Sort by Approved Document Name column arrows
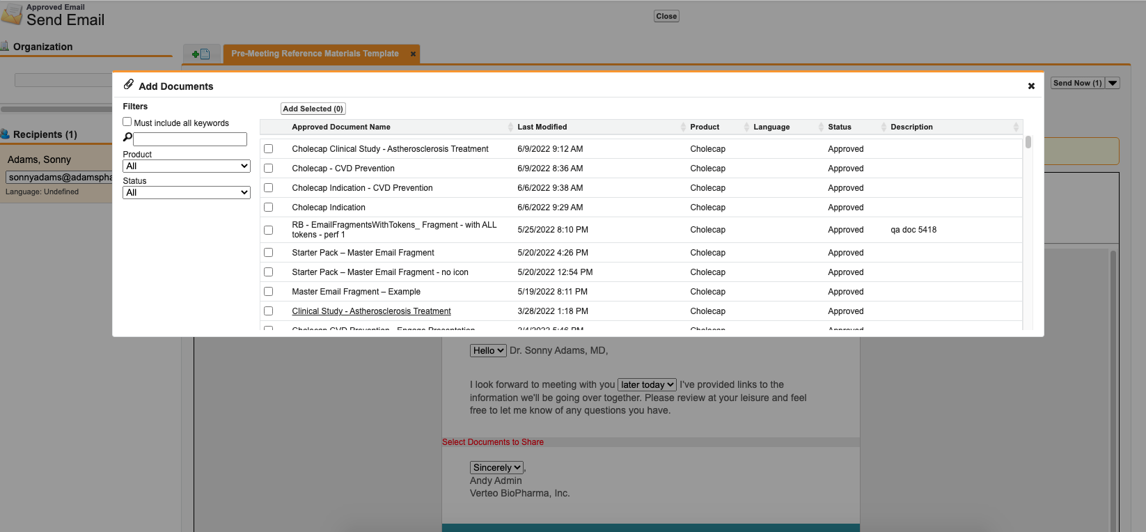Screen dimensions: 1146x532 tap(510, 127)
